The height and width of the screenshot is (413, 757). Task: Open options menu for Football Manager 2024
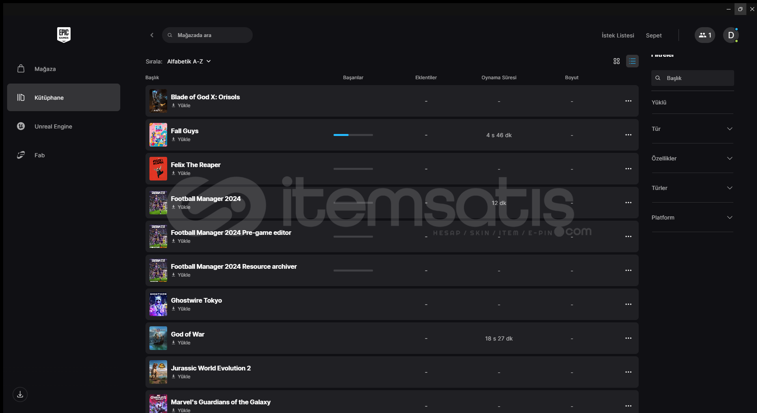628,203
